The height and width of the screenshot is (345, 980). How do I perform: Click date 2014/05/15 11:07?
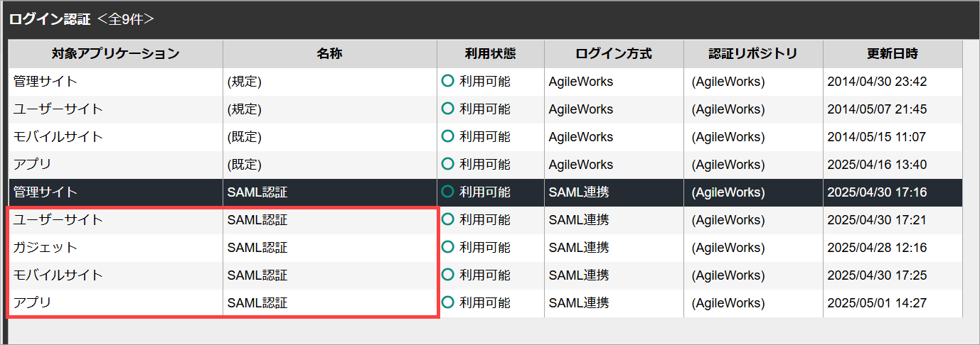pyautogui.click(x=877, y=137)
